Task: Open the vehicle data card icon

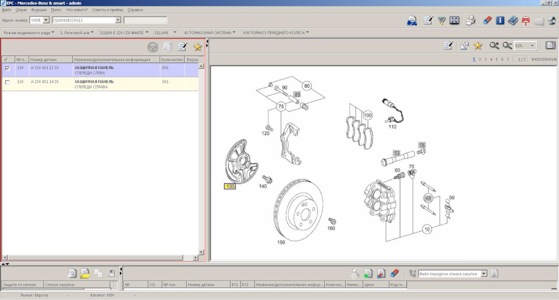Action: (412, 21)
